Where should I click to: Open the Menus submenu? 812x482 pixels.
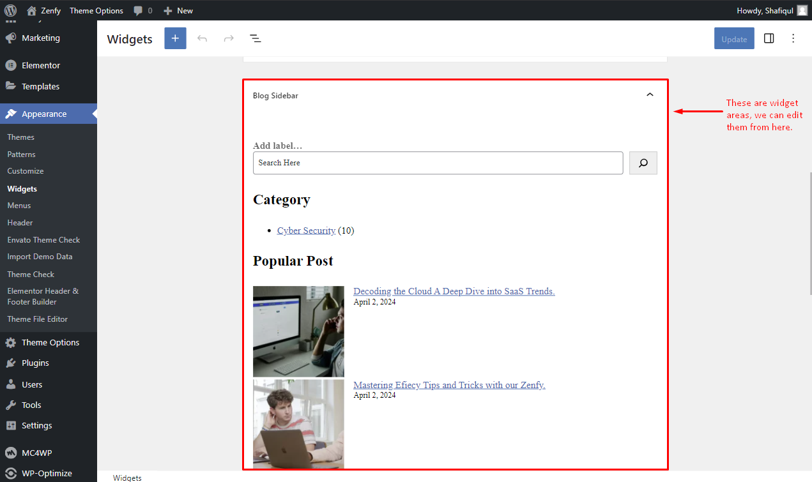(19, 206)
